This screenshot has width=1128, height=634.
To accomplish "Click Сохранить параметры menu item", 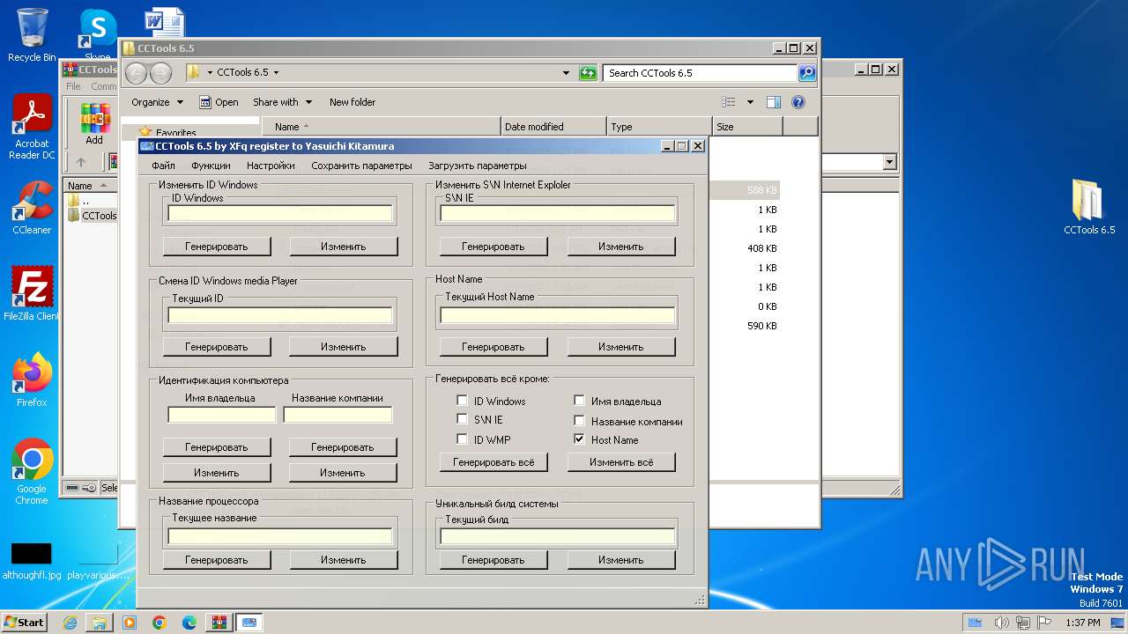I will [x=361, y=166].
